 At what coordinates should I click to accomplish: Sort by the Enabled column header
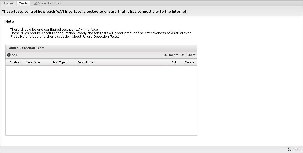[x=15, y=63]
